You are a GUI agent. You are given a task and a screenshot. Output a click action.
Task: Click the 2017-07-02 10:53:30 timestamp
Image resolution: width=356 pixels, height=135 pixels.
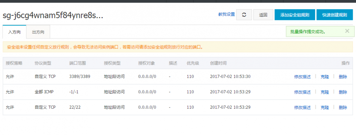point(230,77)
